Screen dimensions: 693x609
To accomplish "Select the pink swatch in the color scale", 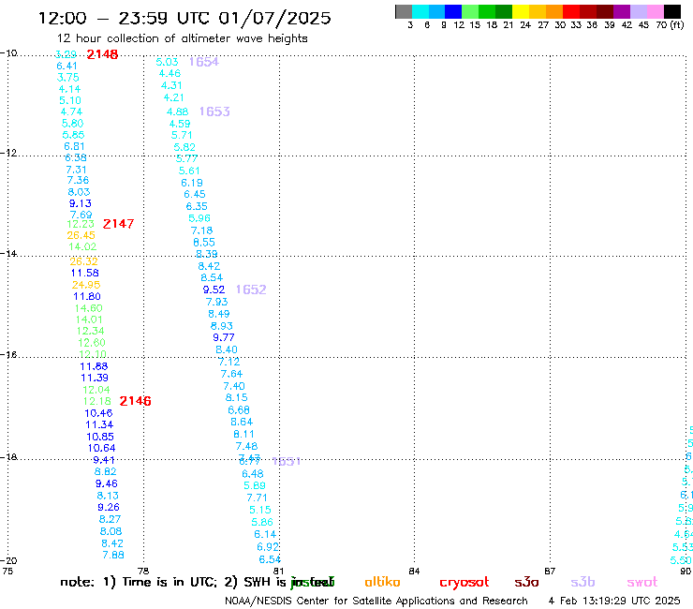I will (x=656, y=11).
